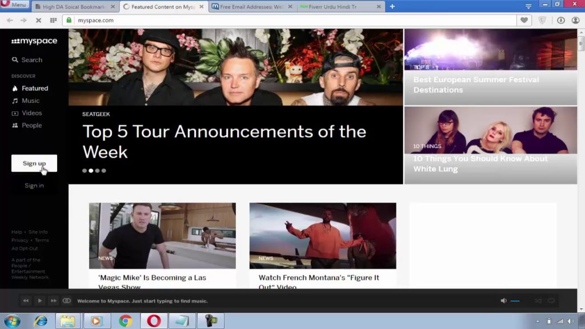Screen dimensions: 585x329
Task: Select Videos in Discover menu
Action: tap(27, 113)
